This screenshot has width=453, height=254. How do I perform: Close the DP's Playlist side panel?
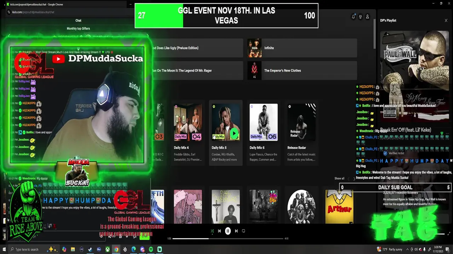pyautogui.click(x=446, y=20)
